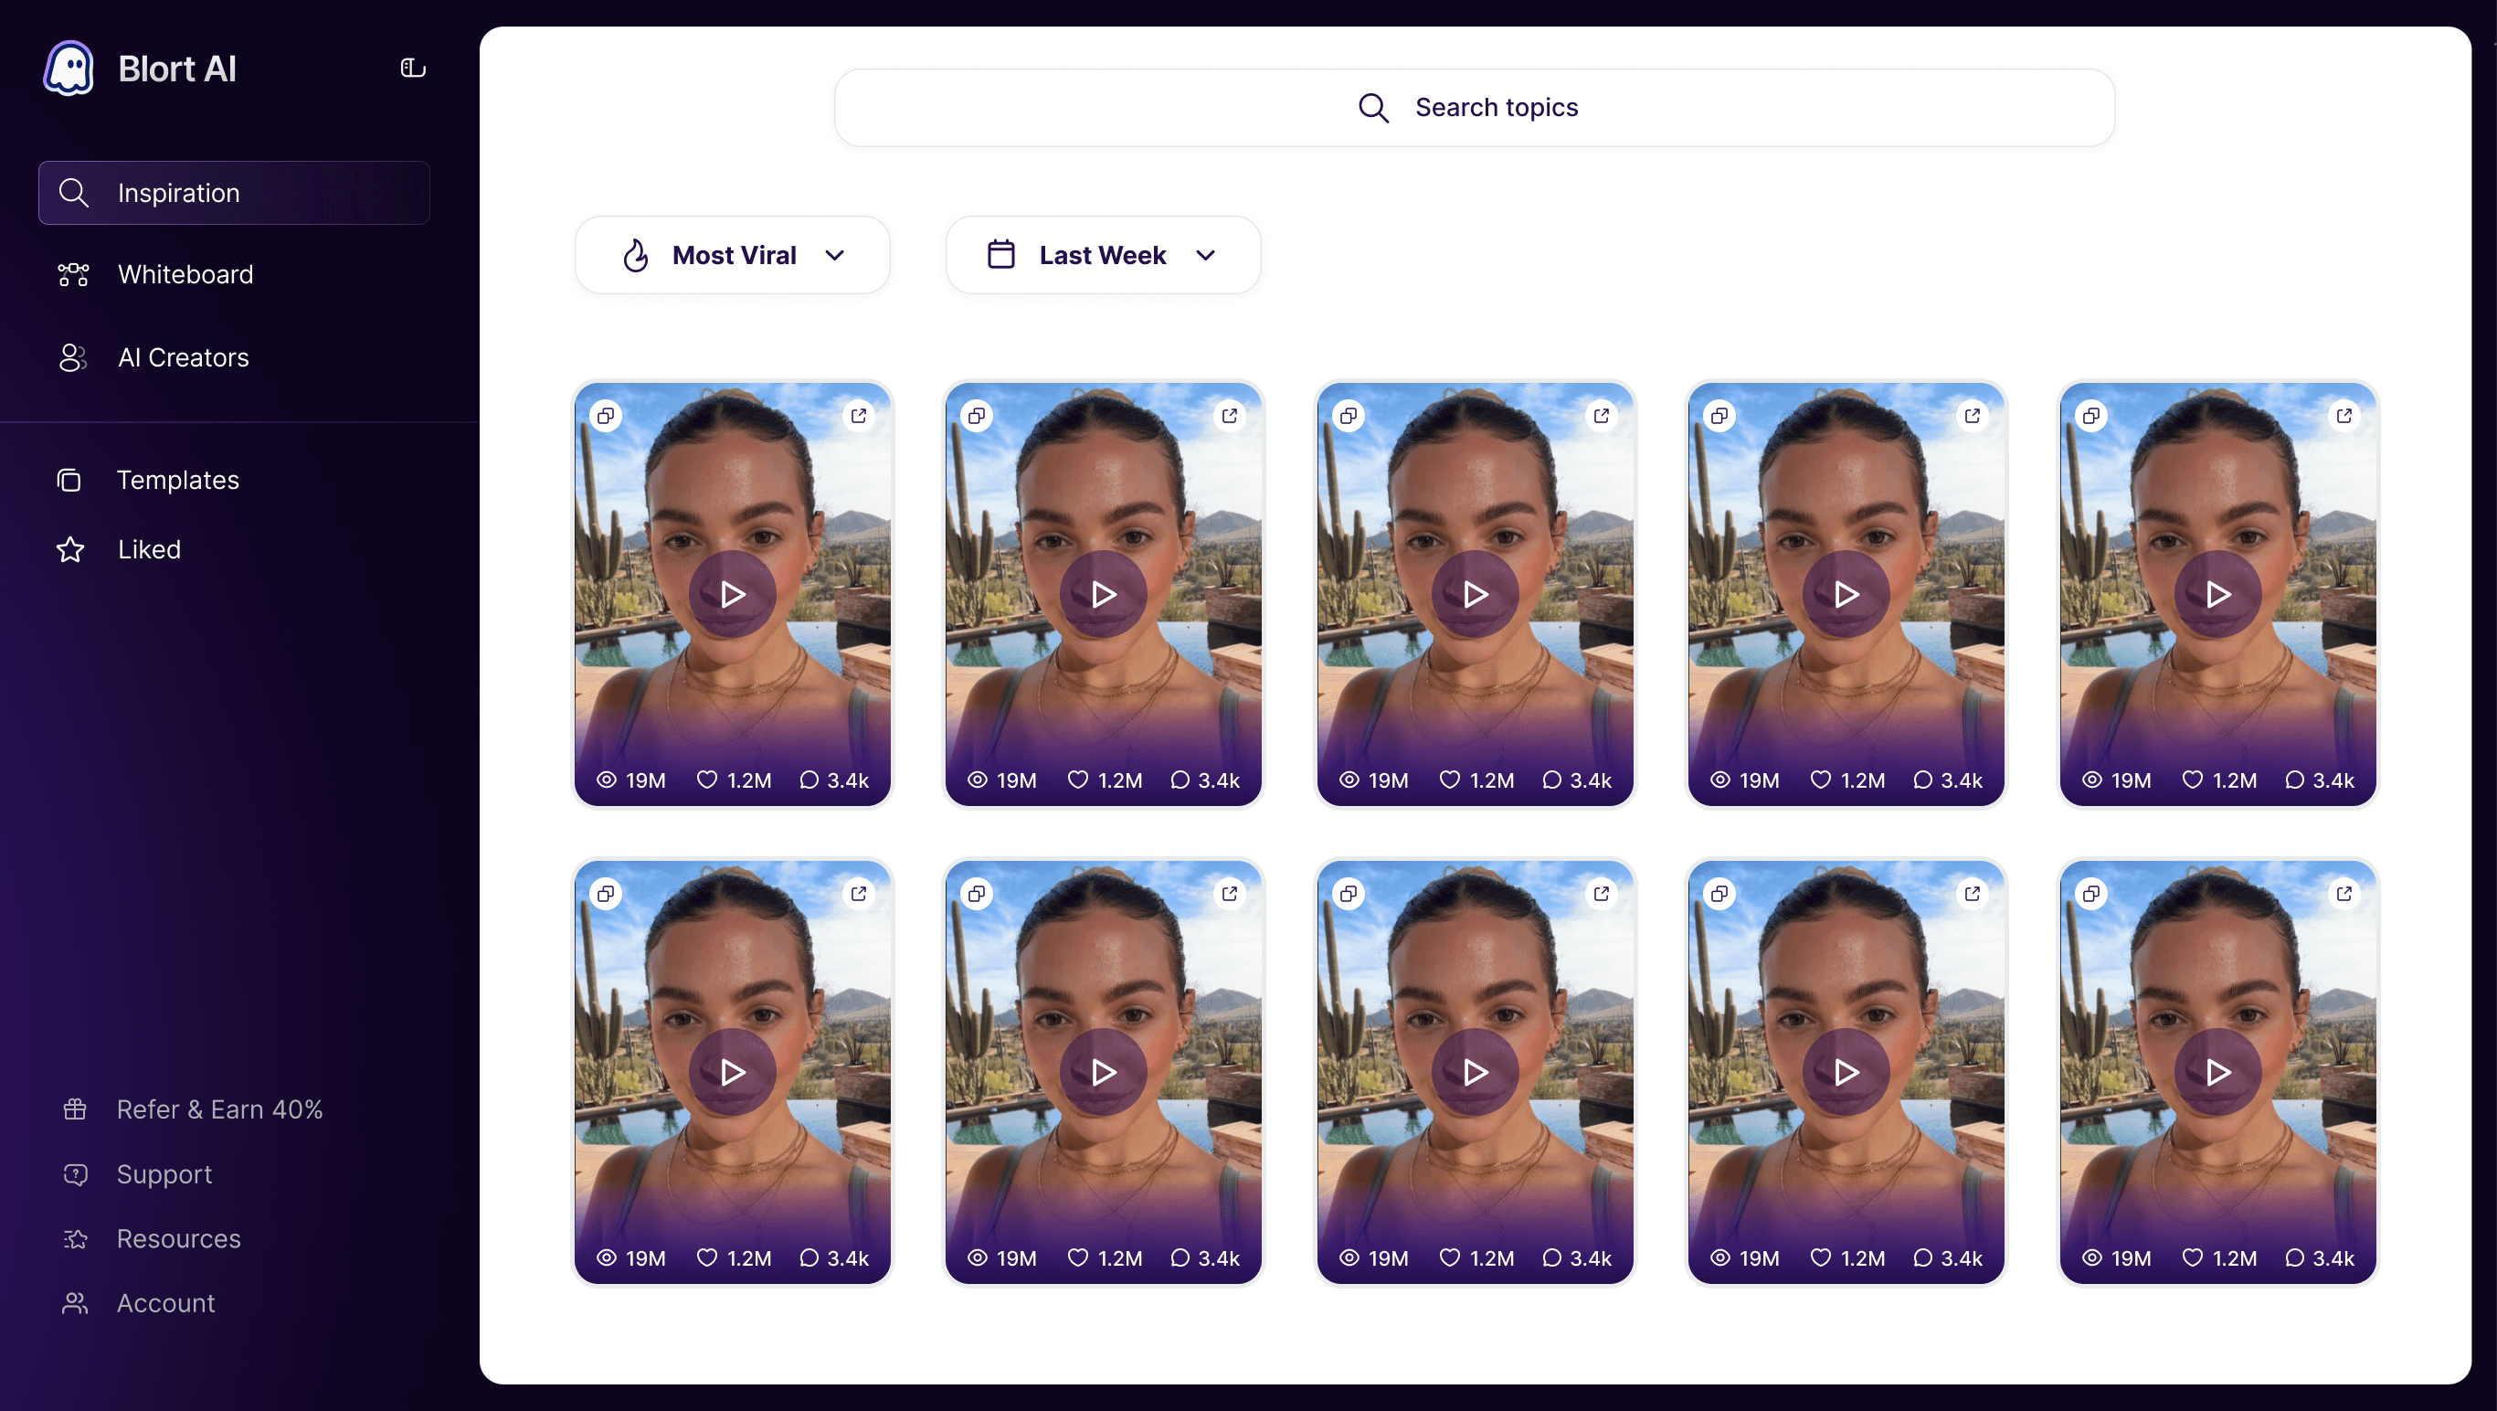Image resolution: width=2497 pixels, height=1411 pixels.
Task: Open the Whiteboard section
Action: click(185, 274)
